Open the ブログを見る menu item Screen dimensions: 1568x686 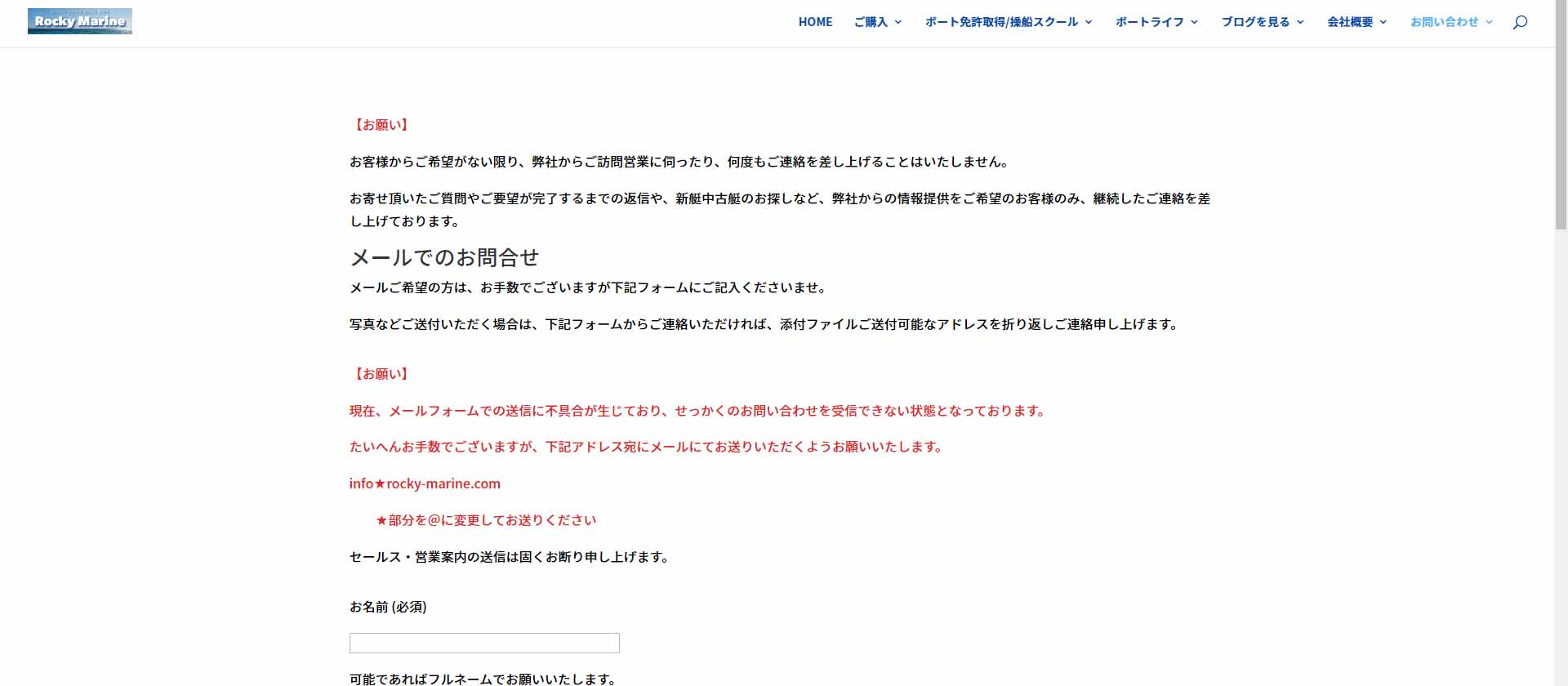1255,22
